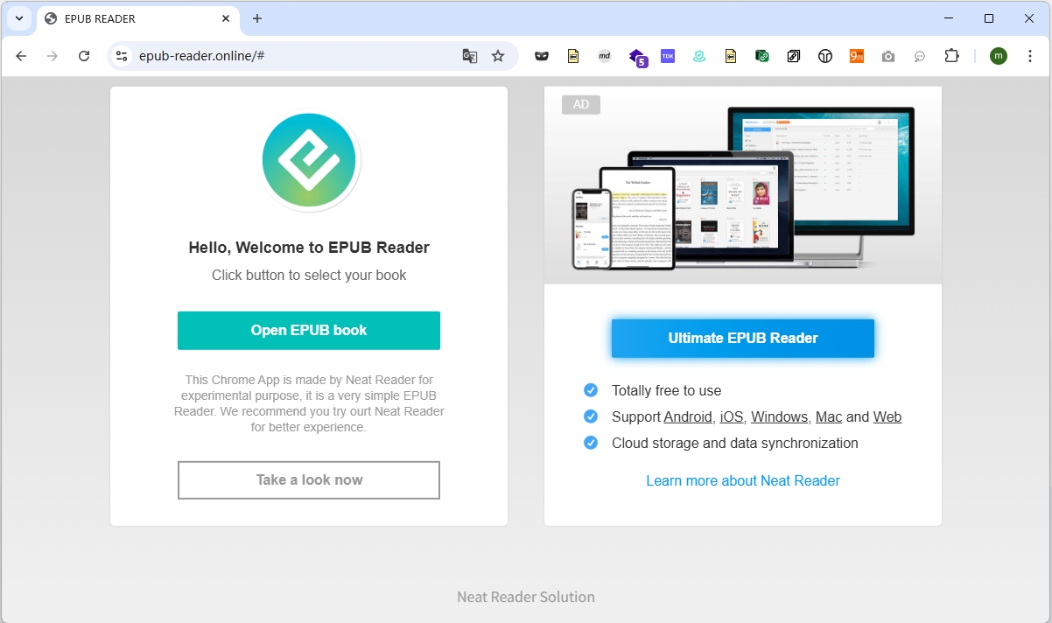Click the Ultimate EPUB Reader button
The image size is (1052, 623).
point(743,339)
